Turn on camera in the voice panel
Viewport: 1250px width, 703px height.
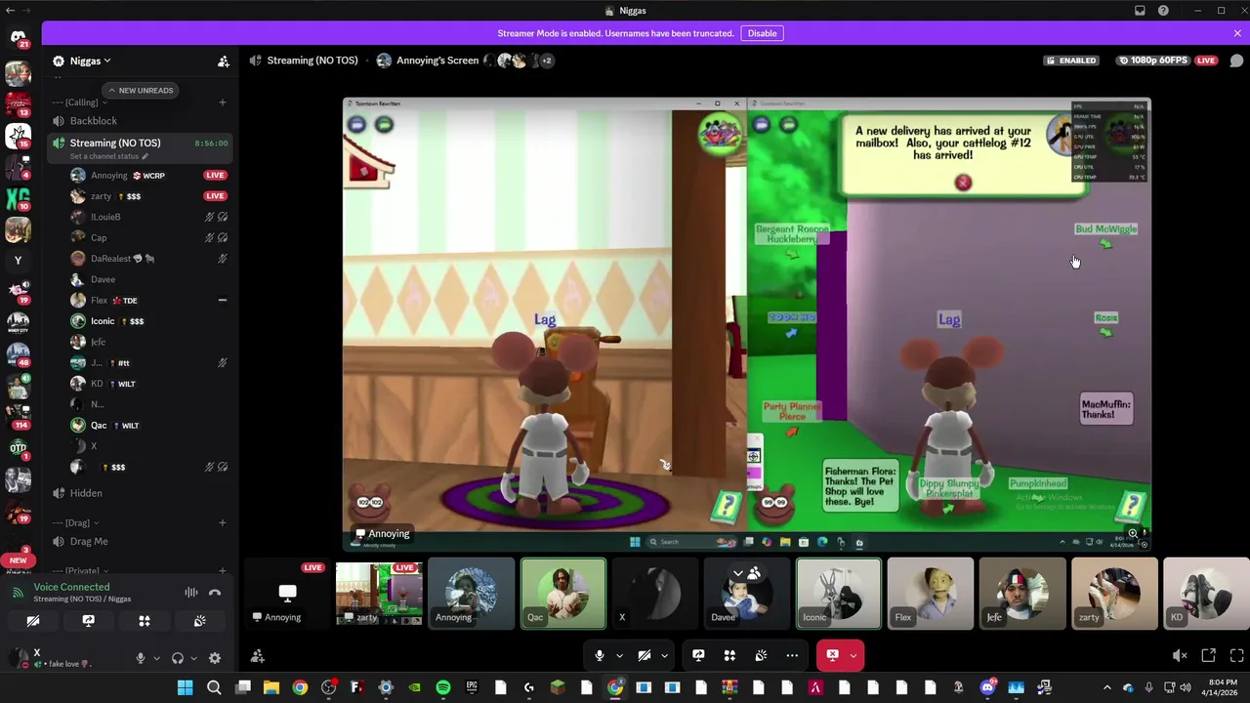(x=33, y=621)
